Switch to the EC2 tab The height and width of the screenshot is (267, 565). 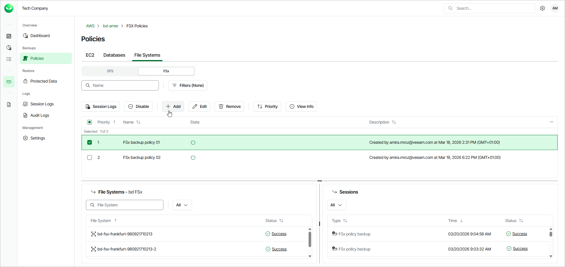point(90,55)
